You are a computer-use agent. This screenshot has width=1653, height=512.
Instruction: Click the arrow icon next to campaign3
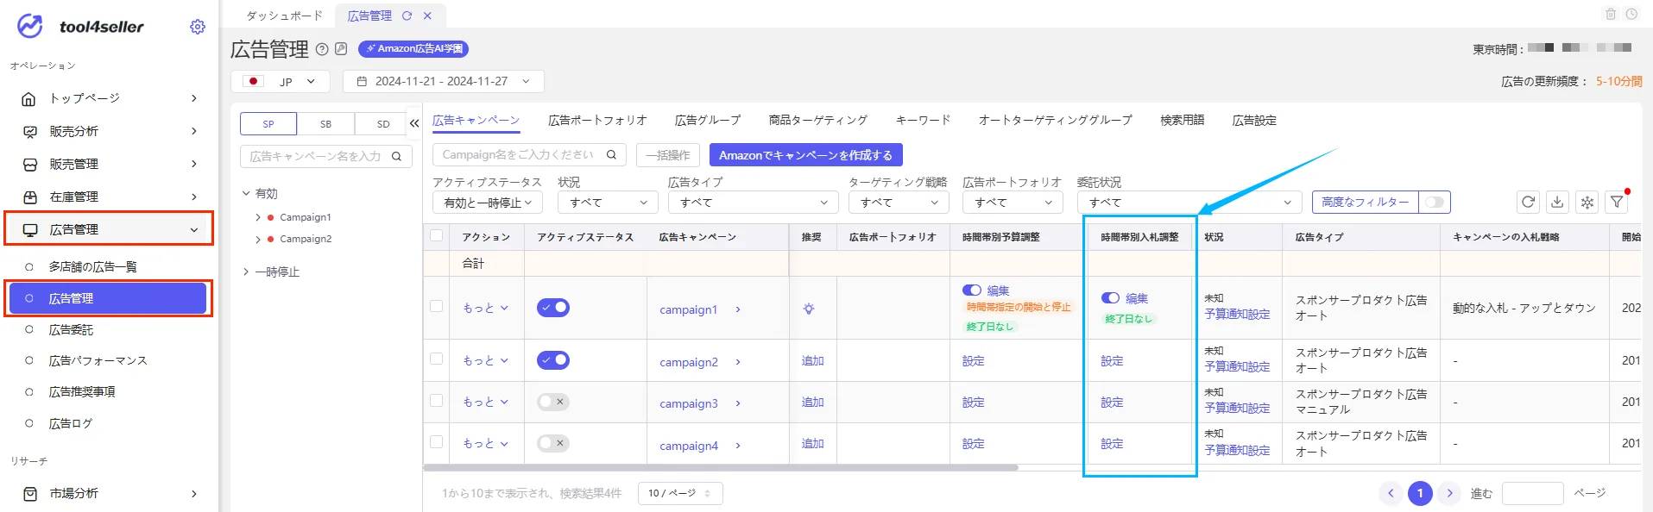pyautogui.click(x=738, y=403)
